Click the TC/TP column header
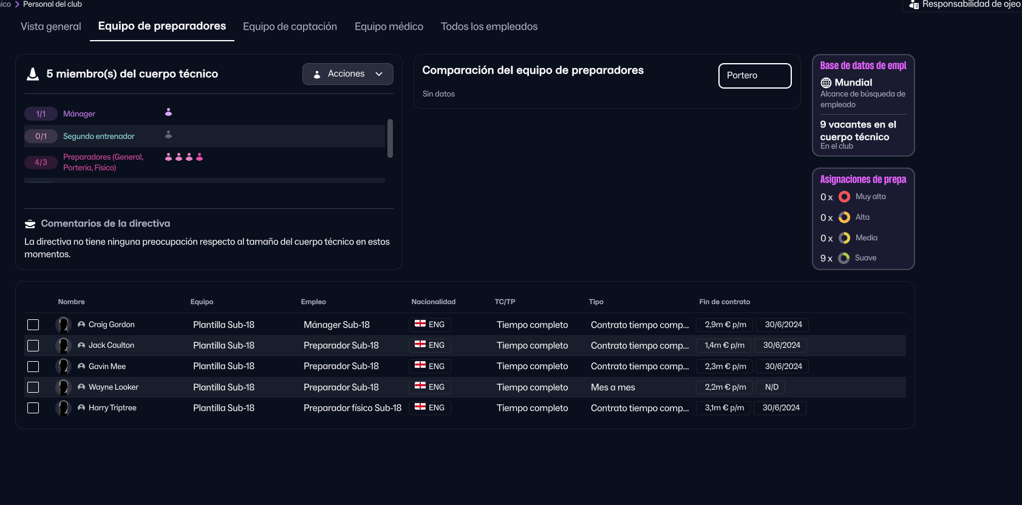 coord(505,302)
